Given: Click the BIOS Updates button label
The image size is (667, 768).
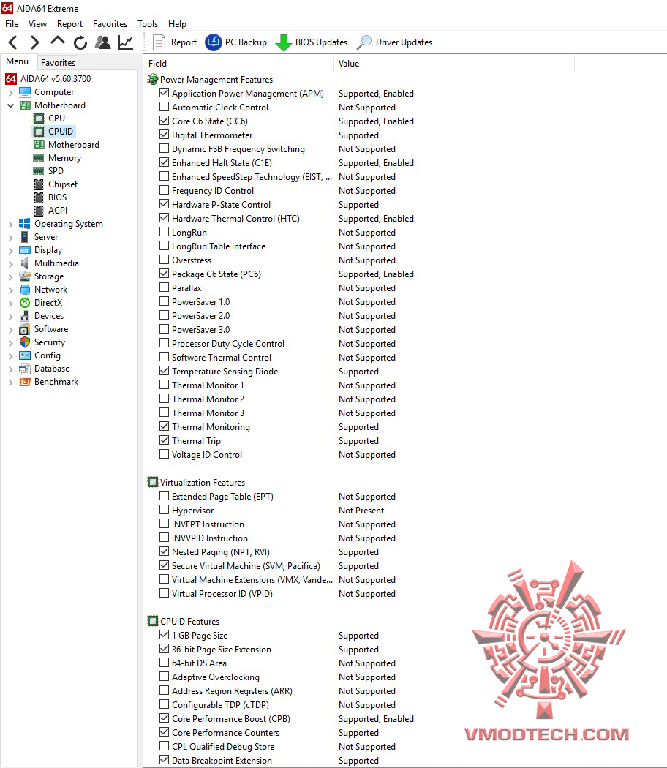Looking at the screenshot, I should tap(321, 42).
